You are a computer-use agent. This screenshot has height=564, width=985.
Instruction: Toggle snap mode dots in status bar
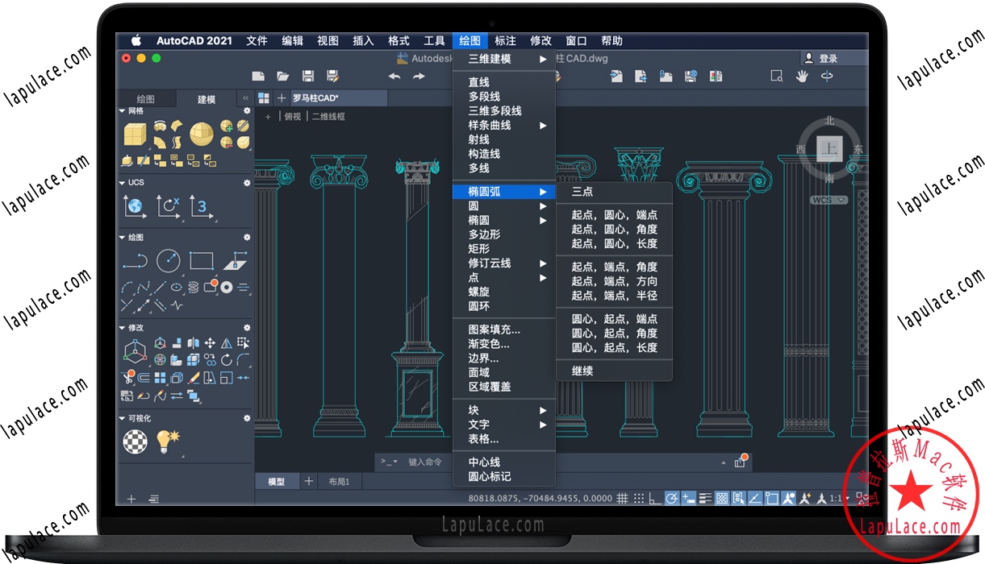(638, 499)
